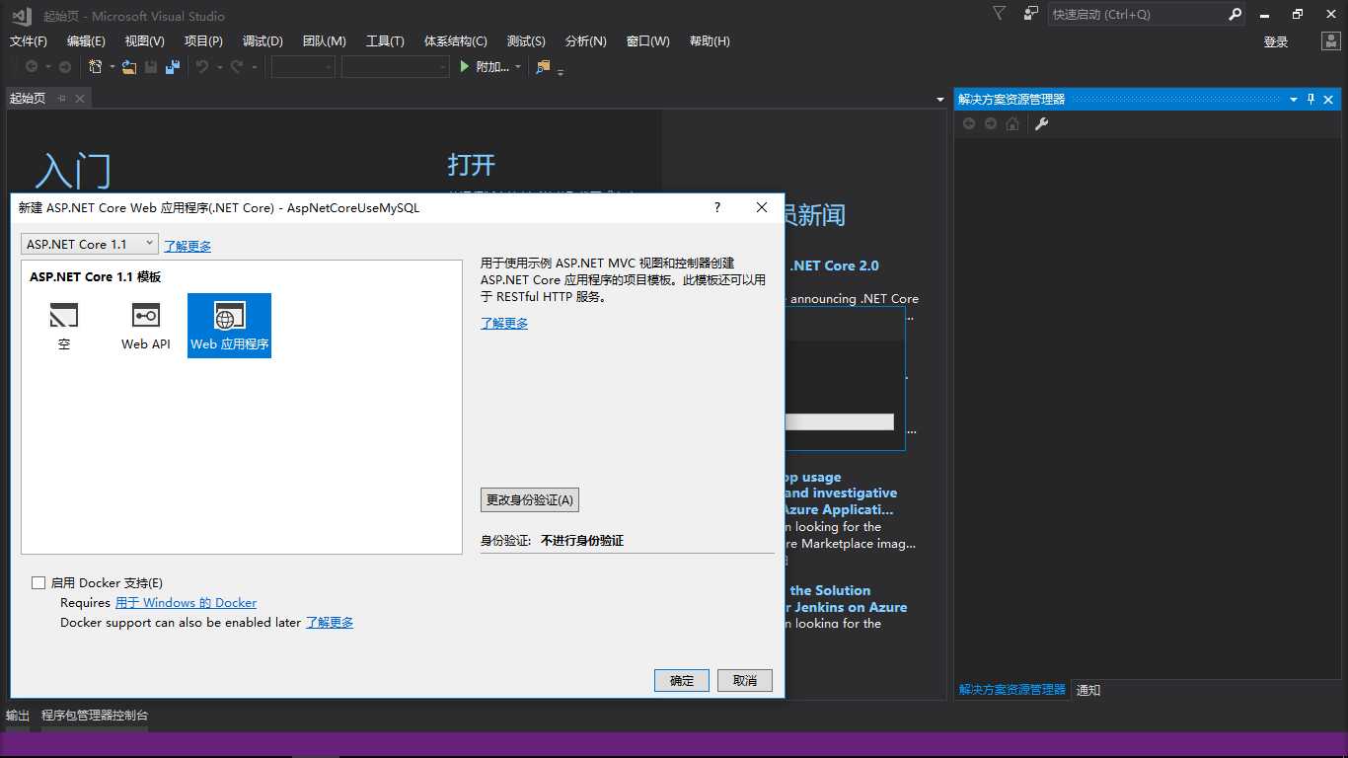The width and height of the screenshot is (1348, 758).
Task: Click 了解更多 link under template description
Action: pos(504,323)
